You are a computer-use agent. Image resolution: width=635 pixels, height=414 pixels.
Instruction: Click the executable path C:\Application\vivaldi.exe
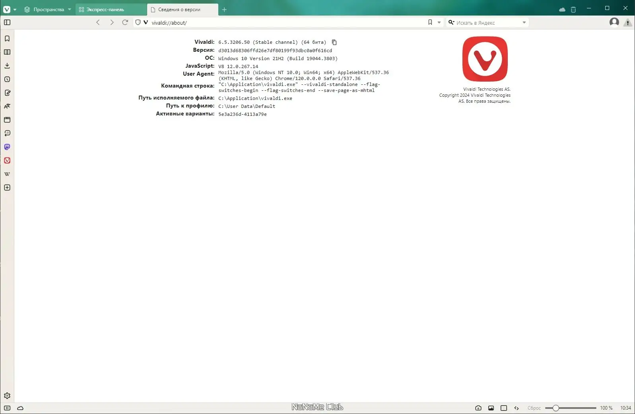(255, 98)
